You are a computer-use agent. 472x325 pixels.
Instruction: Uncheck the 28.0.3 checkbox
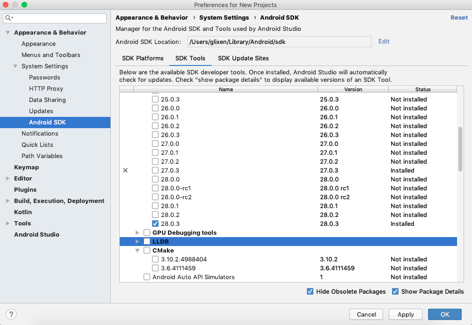click(155, 224)
